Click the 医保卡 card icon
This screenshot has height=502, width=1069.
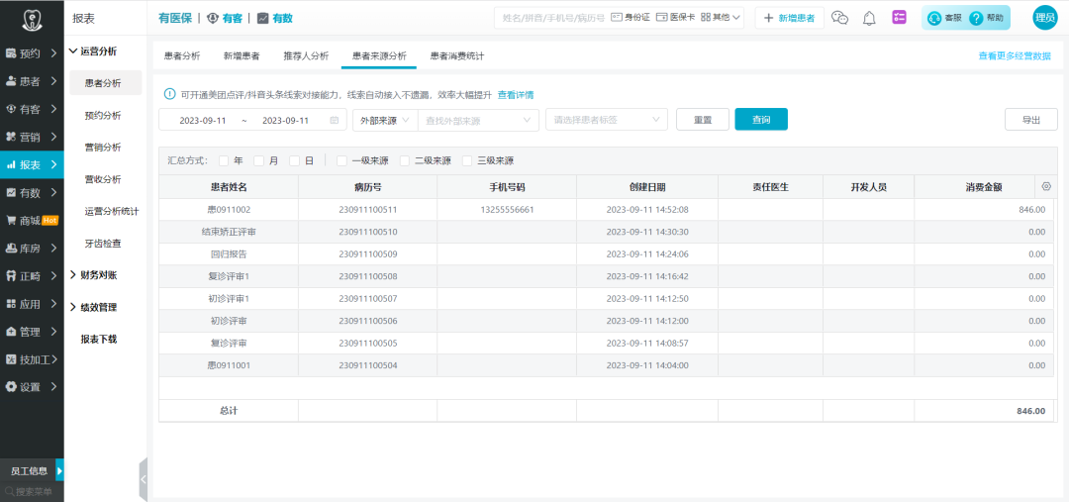point(661,18)
